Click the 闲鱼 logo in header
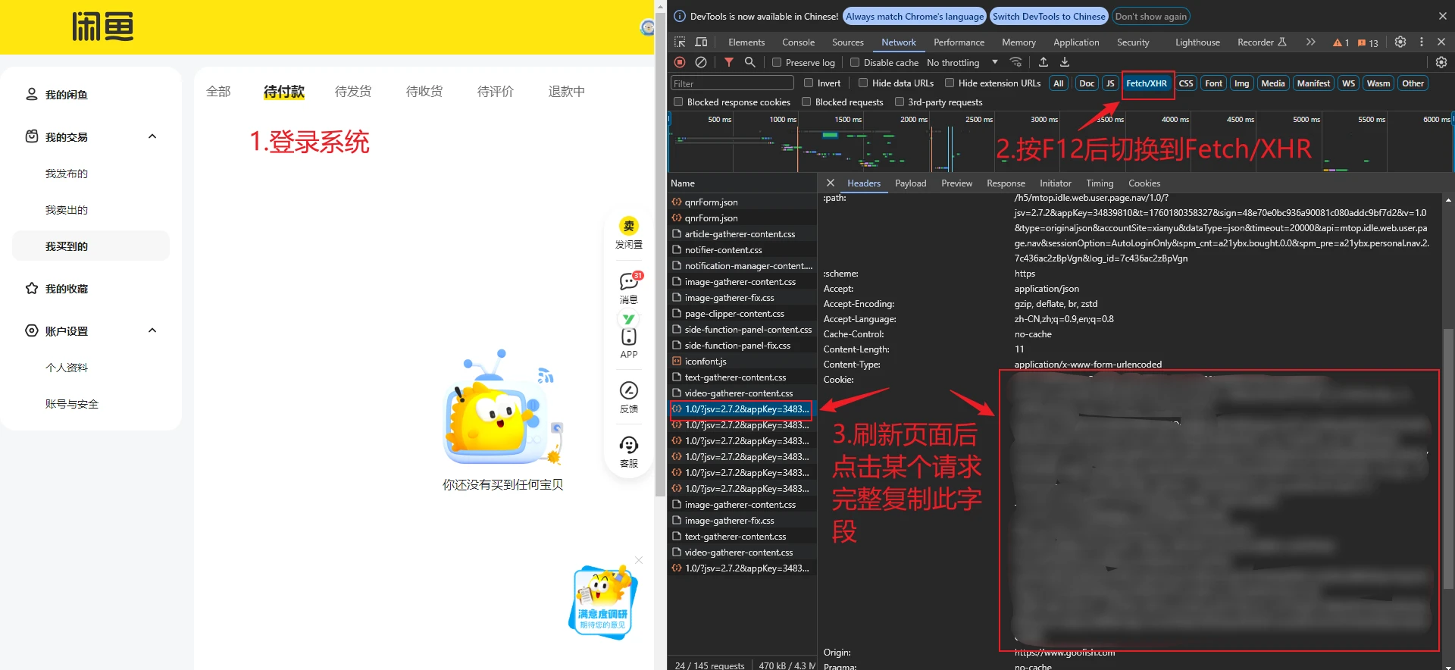The height and width of the screenshot is (670, 1455). [x=103, y=27]
